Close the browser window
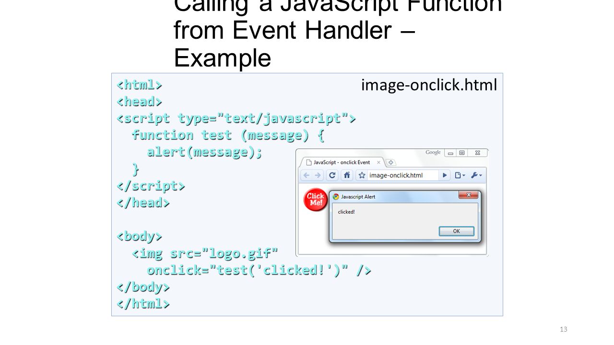This screenshot has width=614, height=345. click(x=478, y=153)
